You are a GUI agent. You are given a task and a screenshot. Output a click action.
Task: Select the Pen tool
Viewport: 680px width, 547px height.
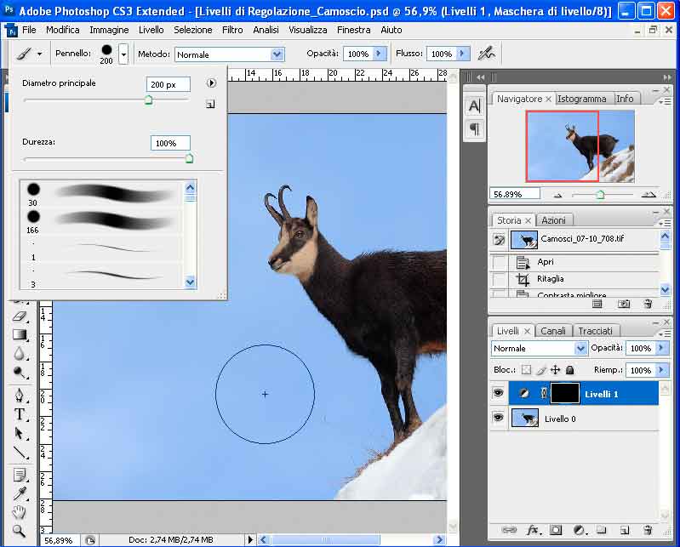[20, 396]
